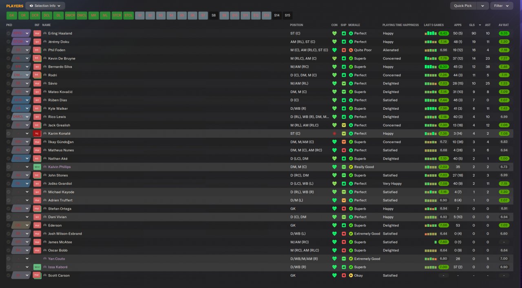
Task: Click İlkay Gündoğan's orange sharpness icon
Action: pyautogui.click(x=344, y=142)
